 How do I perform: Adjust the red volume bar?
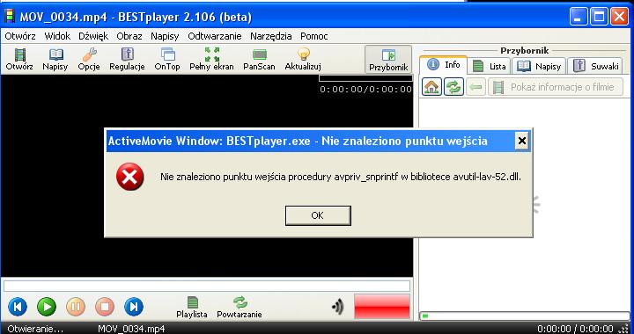click(382, 307)
